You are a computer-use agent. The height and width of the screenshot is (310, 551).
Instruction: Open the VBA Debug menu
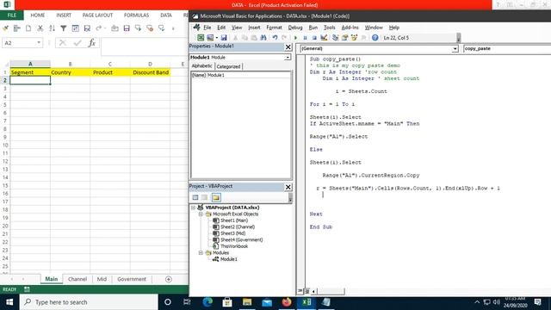295,28
